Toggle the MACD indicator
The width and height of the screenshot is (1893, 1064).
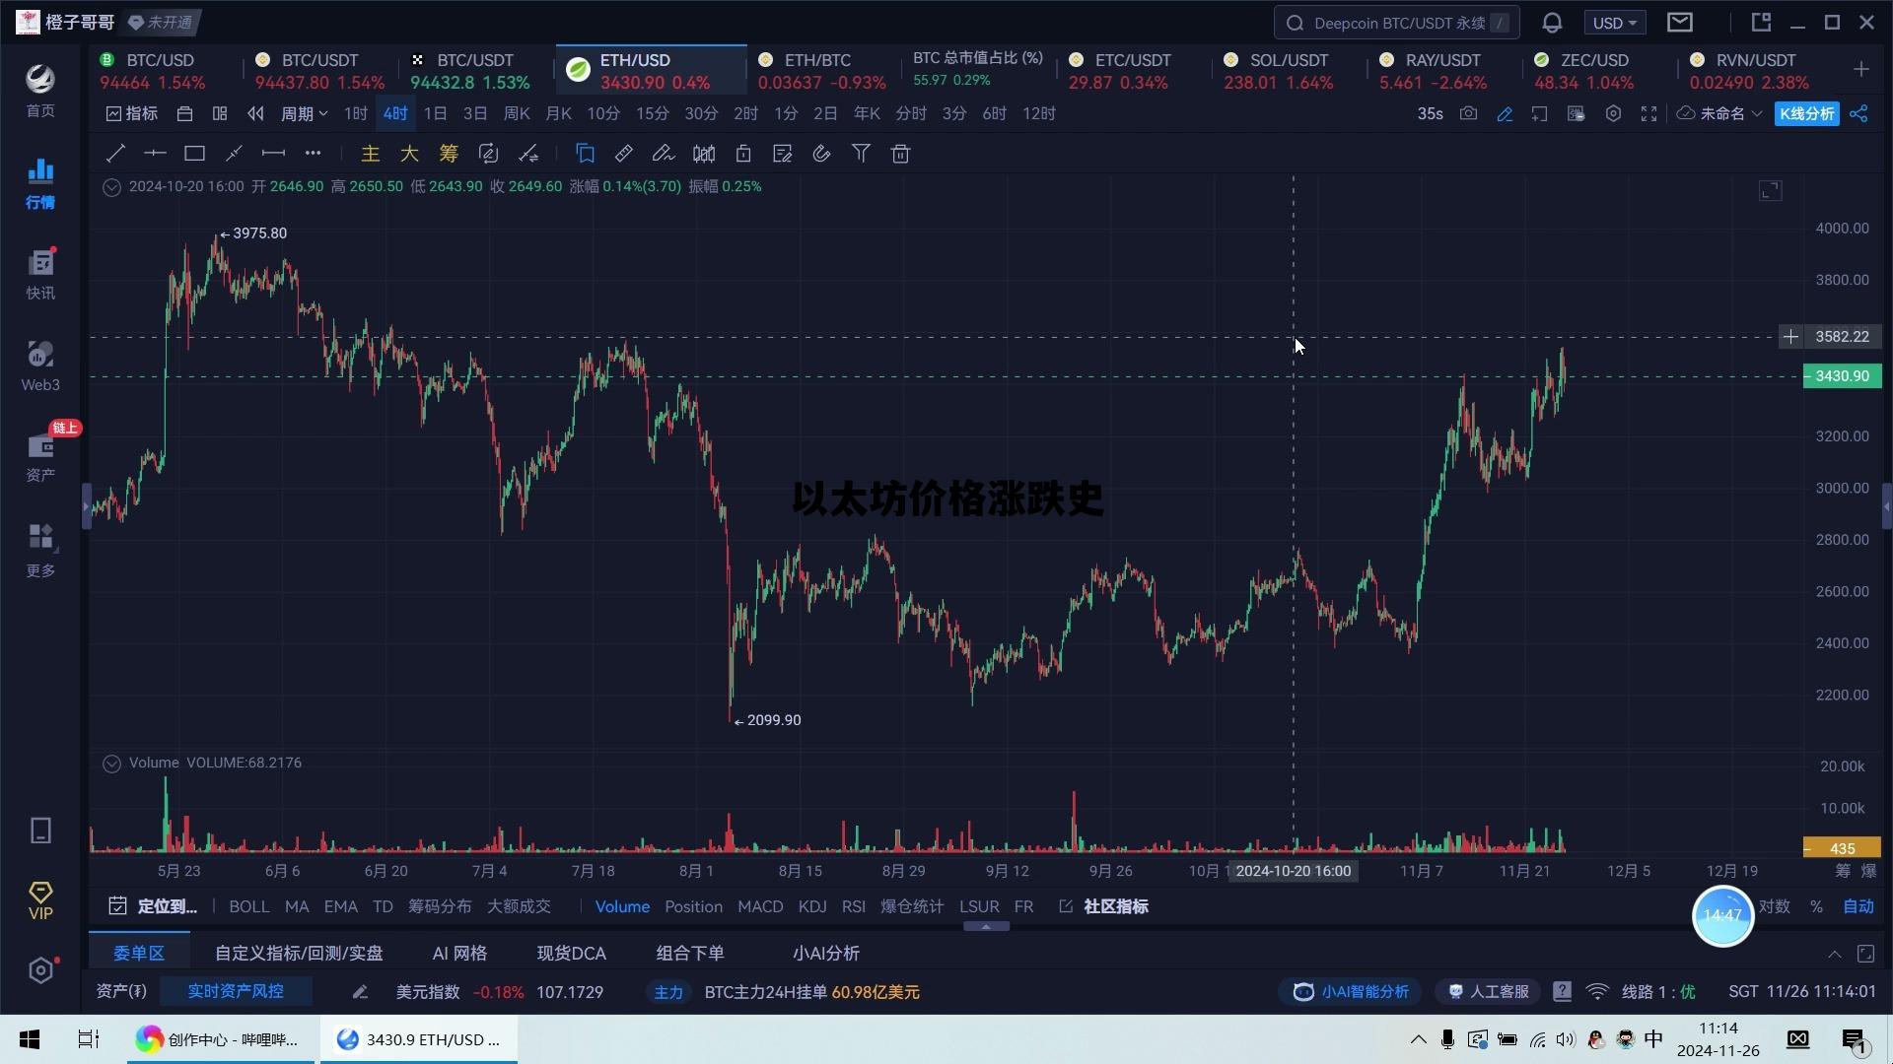click(760, 907)
